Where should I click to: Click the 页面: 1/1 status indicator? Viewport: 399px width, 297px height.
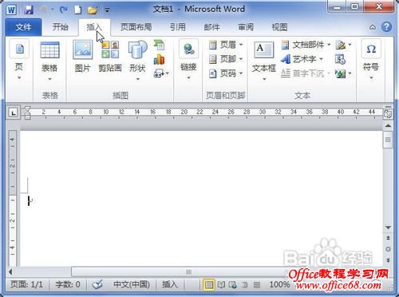click(x=26, y=284)
